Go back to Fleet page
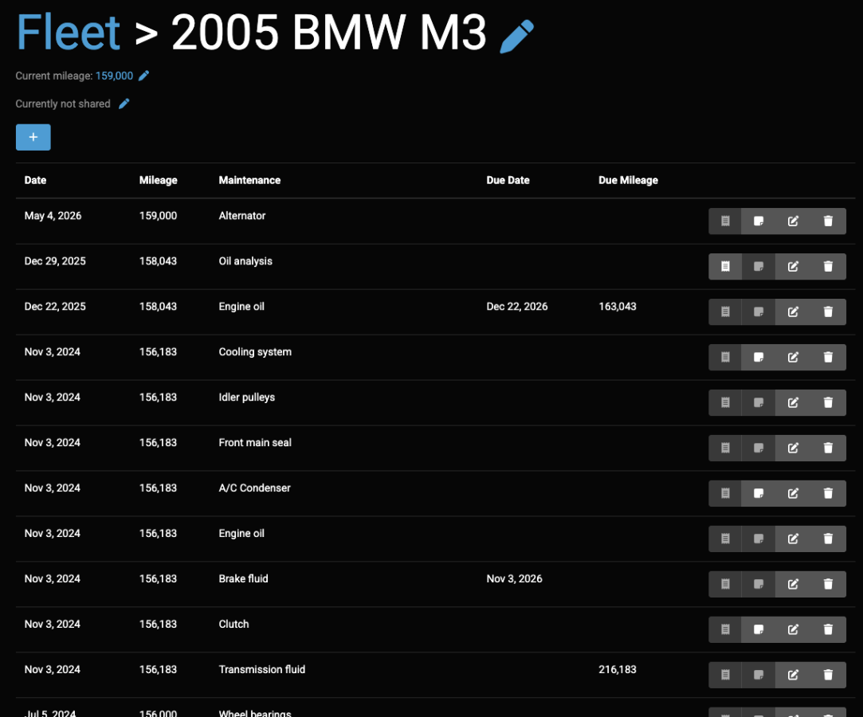863x717 pixels. point(69,32)
